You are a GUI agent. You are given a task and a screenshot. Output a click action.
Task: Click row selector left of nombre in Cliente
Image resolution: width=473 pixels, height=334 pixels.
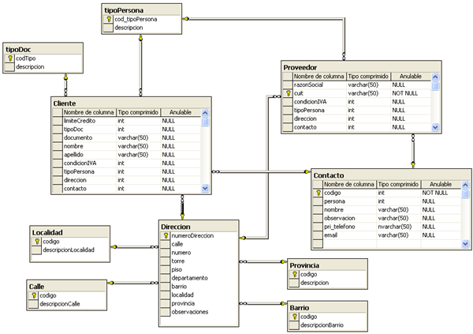point(58,146)
